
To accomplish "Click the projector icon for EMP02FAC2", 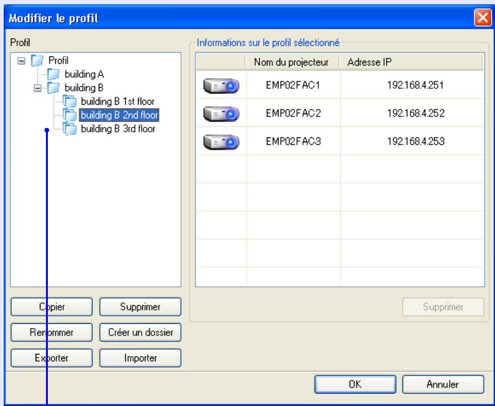I will pos(221,113).
